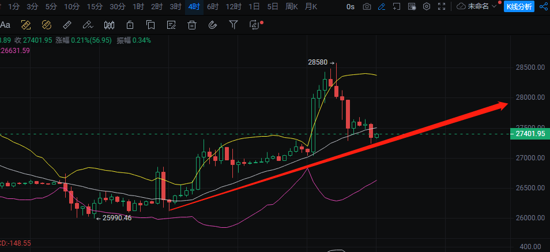Switch to the 1分 timeframe
This screenshot has width=550, height=252.
pyautogui.click(x=14, y=6)
